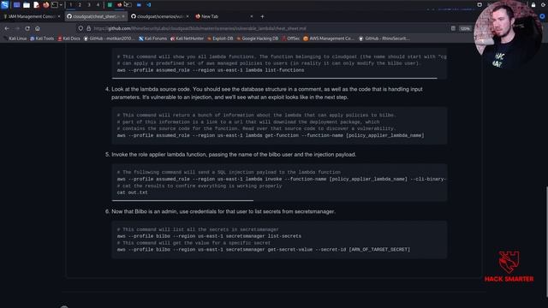Open the GitHub - RhinoSecurity bookmark
The image size is (548, 308).
384,38
